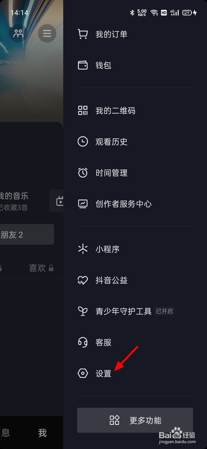Open 钱包 using the wallet icon
The image size is (207, 449).
pos(82,65)
